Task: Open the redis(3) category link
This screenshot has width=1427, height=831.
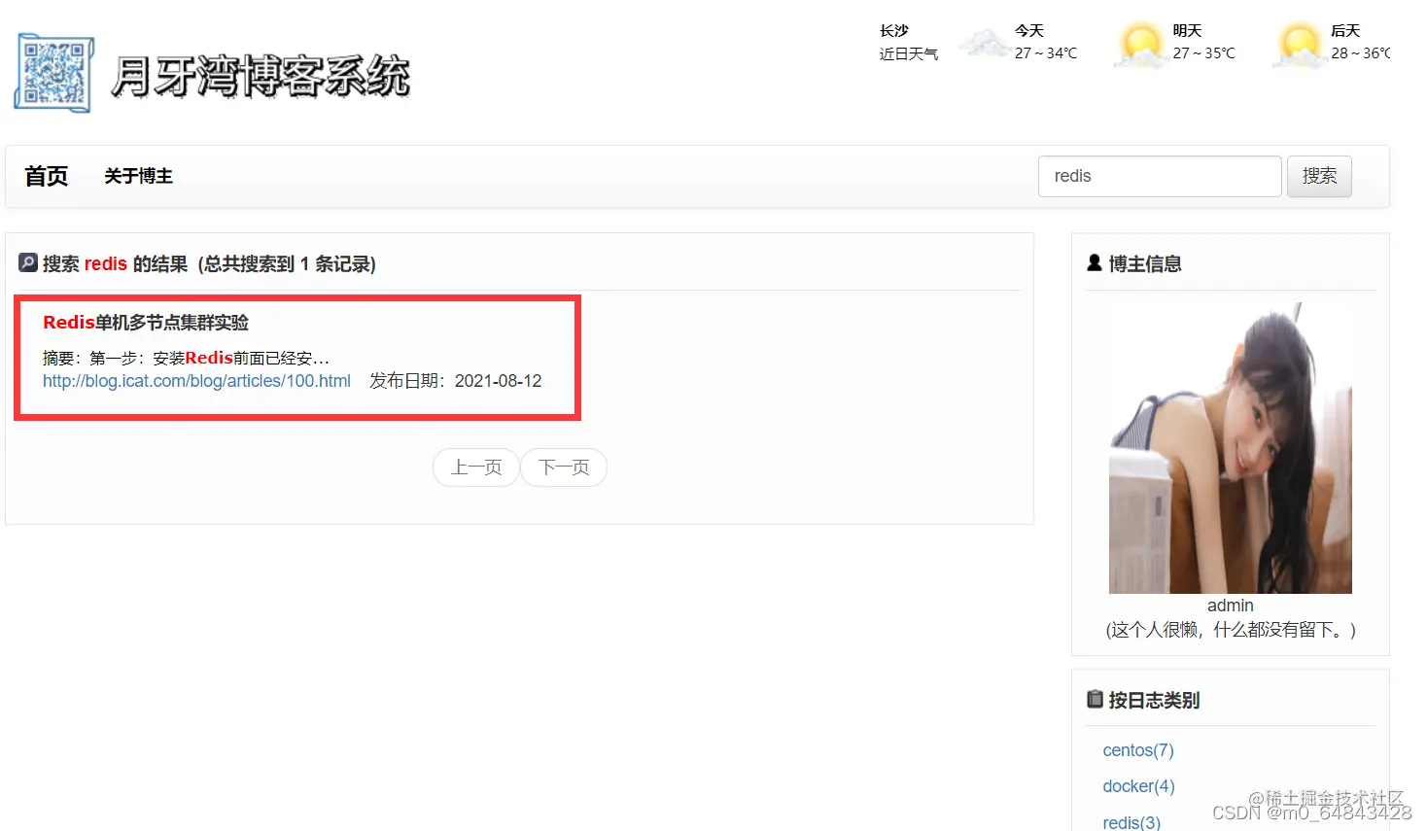Action: click(x=1131, y=821)
